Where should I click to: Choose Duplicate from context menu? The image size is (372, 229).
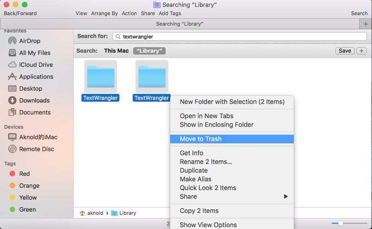(232, 170)
